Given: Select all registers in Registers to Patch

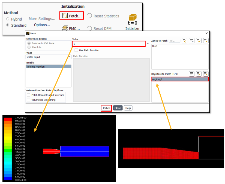Looking at the screenshot, I should tap(199, 74).
